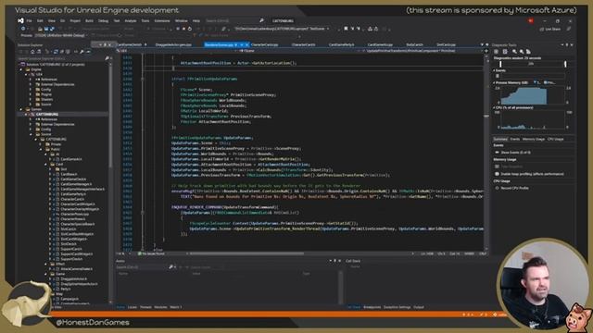
Task: Select CharacterCard.h in Solution Explorer
Action: (x=72, y=199)
